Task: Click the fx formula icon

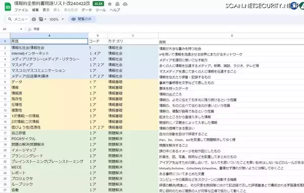Action: click(x=30, y=29)
